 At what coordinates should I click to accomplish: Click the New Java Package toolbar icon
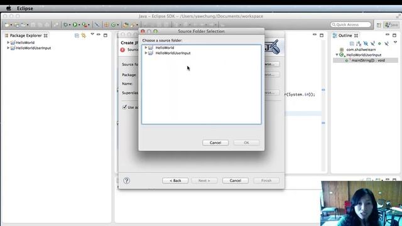(x=106, y=25)
